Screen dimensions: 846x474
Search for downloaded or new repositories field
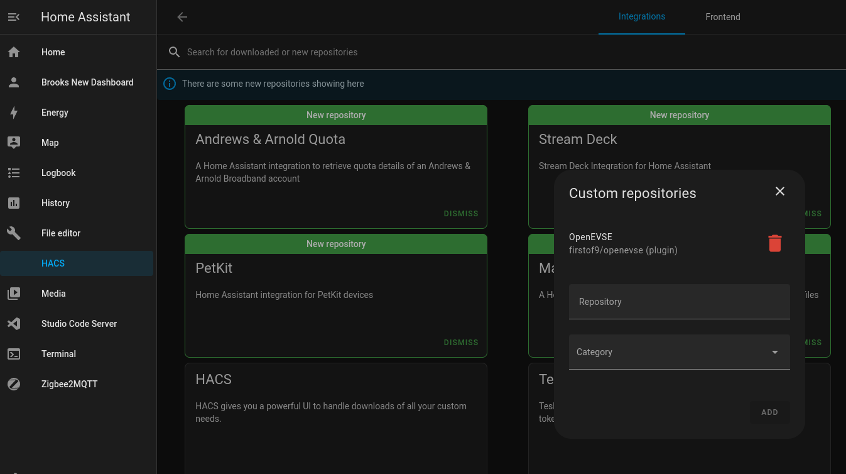pyautogui.click(x=501, y=52)
